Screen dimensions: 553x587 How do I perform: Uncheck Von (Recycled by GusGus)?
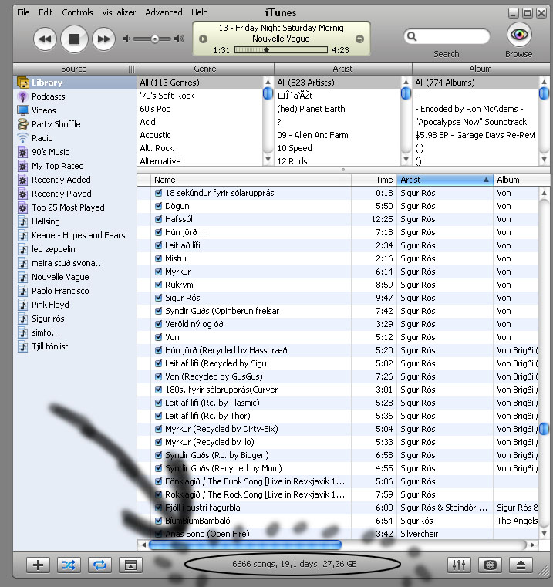point(158,376)
